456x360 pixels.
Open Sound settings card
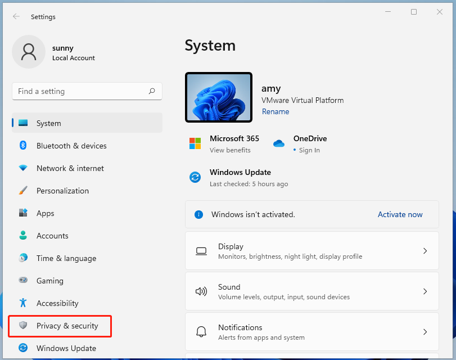pos(311,291)
